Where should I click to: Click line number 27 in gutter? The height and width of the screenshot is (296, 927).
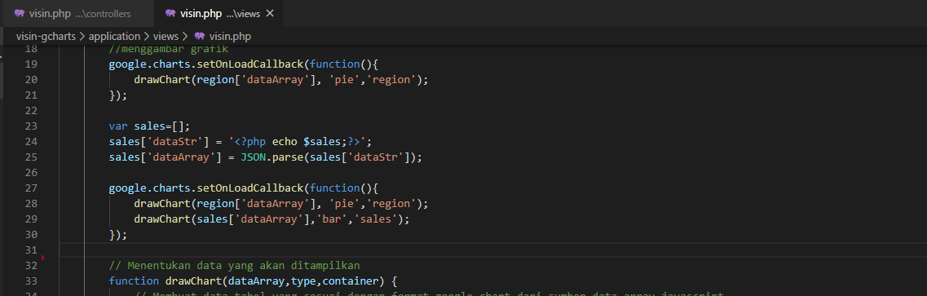click(32, 188)
